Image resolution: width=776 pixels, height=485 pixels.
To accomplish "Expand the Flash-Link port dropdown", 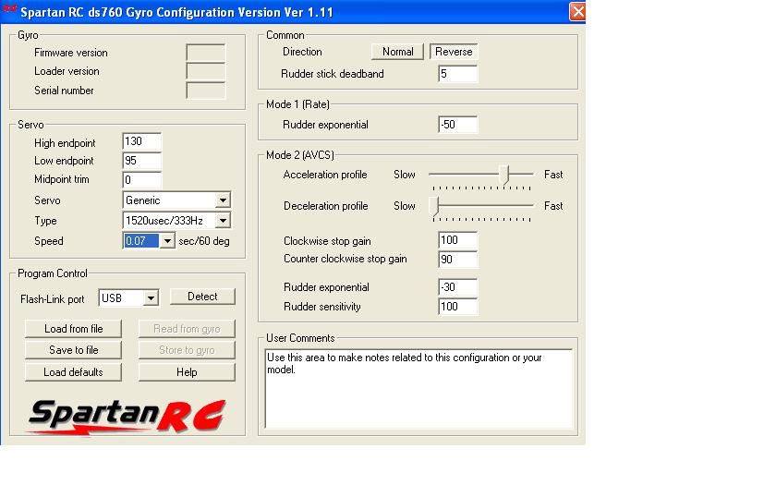I will (x=151, y=298).
